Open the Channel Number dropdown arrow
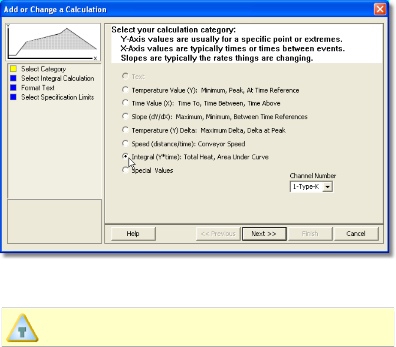 [x=327, y=187]
